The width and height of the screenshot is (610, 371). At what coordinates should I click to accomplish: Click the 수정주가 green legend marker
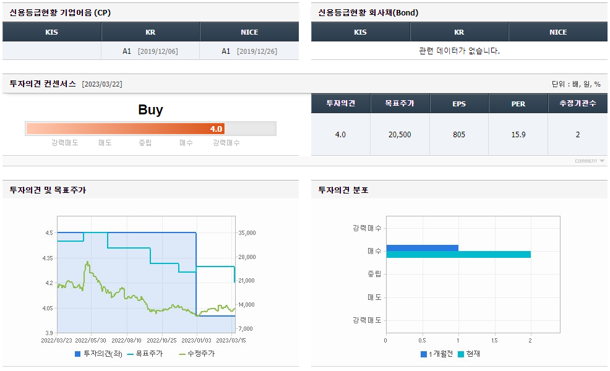pos(182,354)
